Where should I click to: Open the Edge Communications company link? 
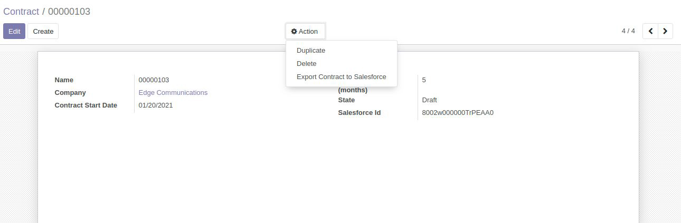point(173,93)
